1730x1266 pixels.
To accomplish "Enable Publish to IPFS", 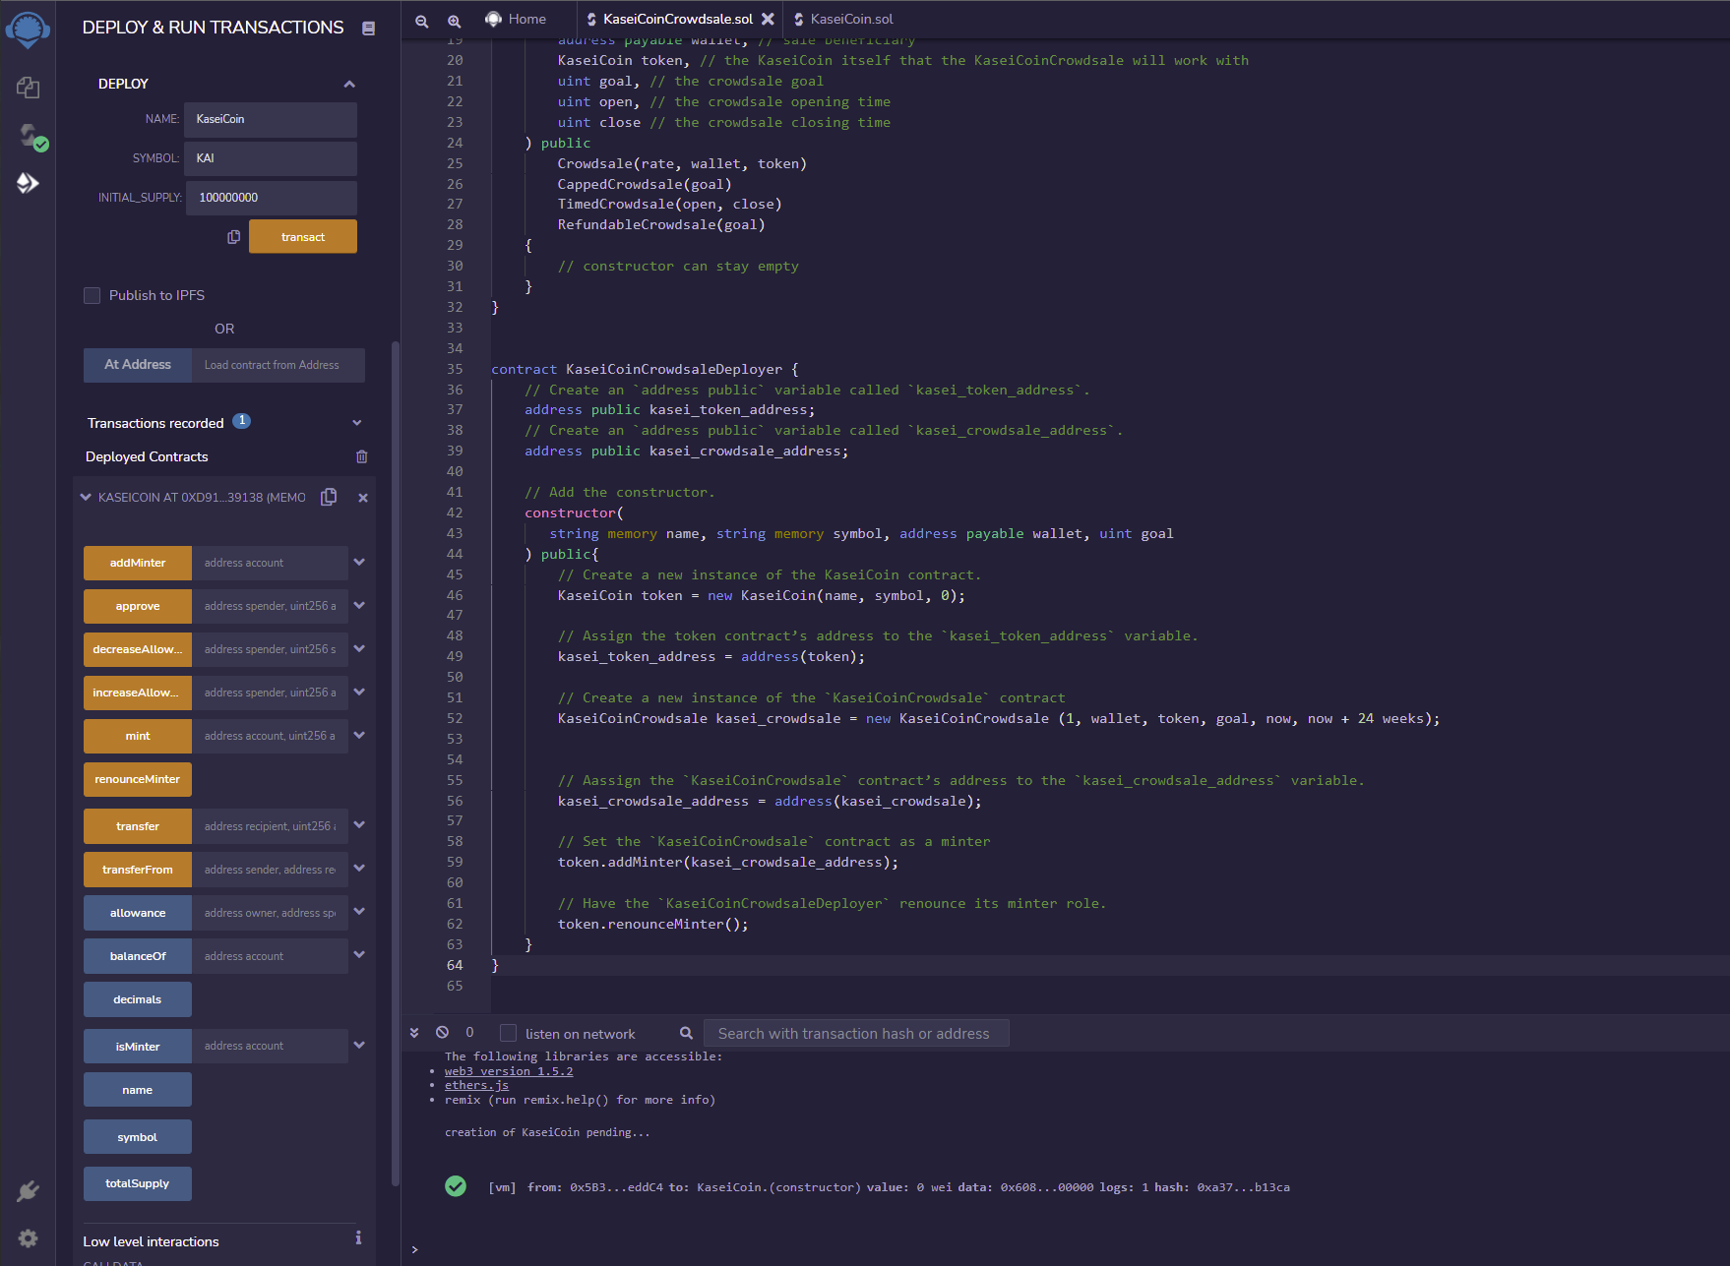I will coord(92,295).
